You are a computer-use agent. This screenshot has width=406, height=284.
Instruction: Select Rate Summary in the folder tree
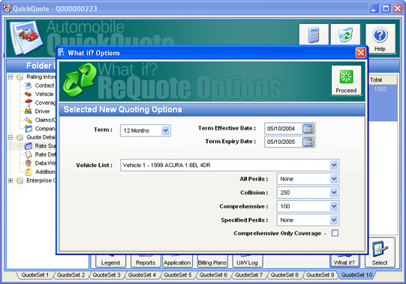(45, 146)
